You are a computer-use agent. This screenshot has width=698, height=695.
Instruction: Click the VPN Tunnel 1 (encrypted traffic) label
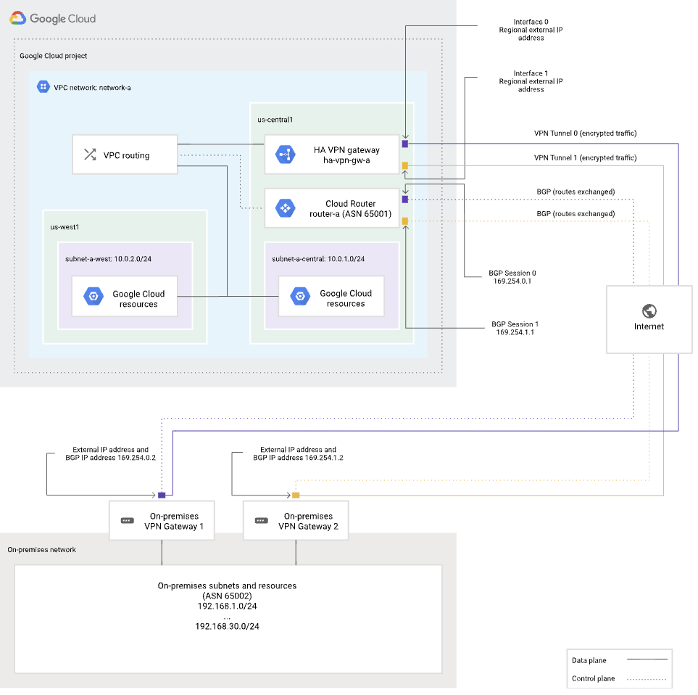coord(586,157)
